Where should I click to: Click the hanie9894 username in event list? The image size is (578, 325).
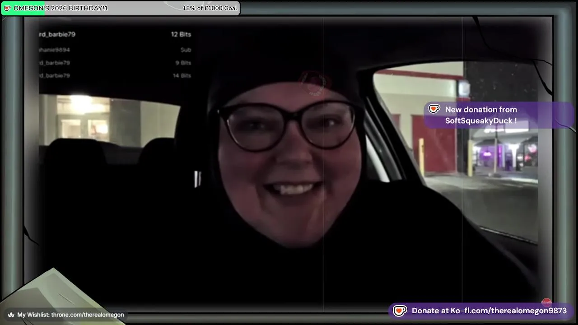click(x=54, y=50)
